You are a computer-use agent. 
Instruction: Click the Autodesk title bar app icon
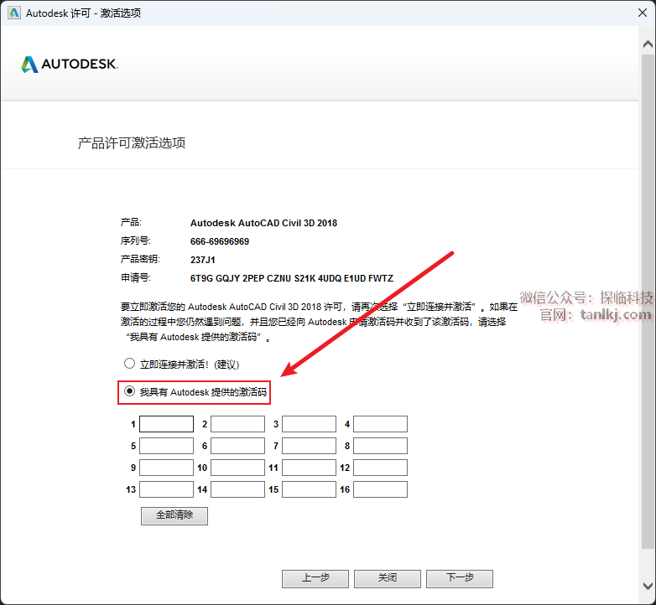pos(13,13)
